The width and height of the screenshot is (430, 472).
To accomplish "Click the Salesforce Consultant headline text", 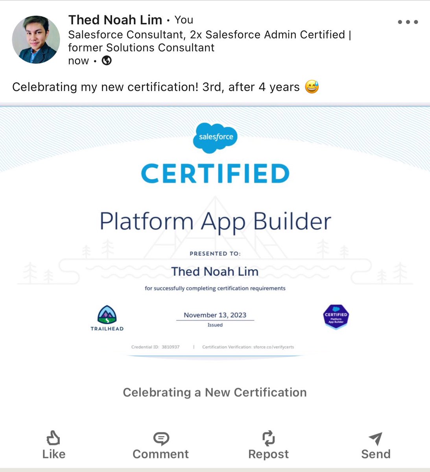I will [210, 41].
